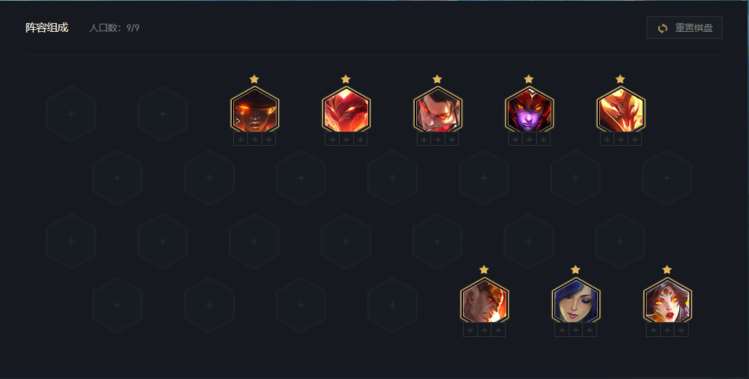The height and width of the screenshot is (379, 749).
Task: Click the star above the blue-haired woman champion
Action: click(x=575, y=270)
